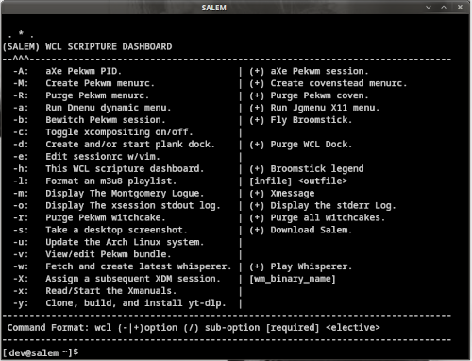
Task: Close the SALEM terminal window
Action: click(460, 7)
